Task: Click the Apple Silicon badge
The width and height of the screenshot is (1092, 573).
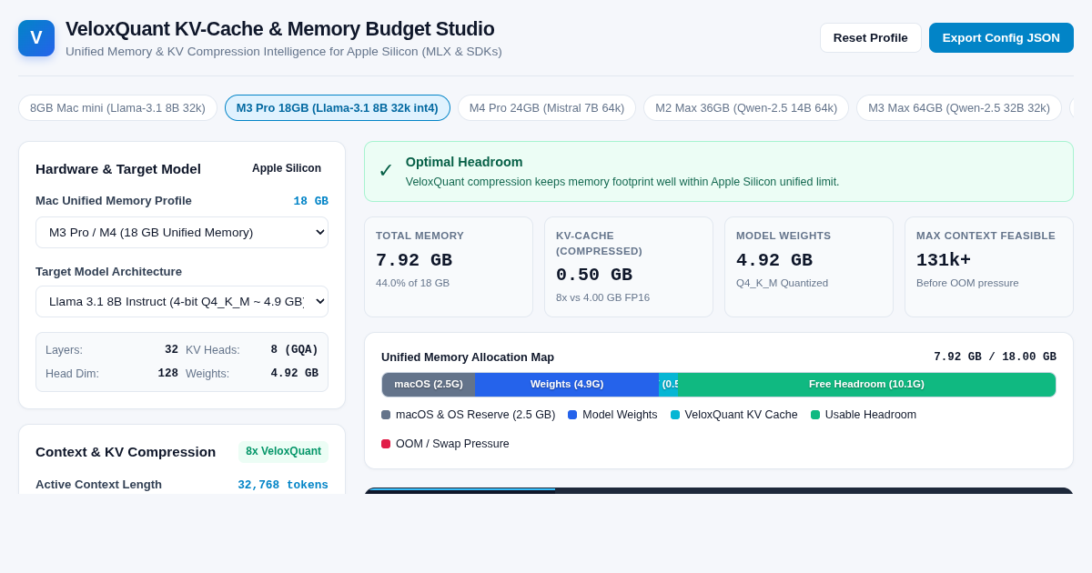Action: 287,168
